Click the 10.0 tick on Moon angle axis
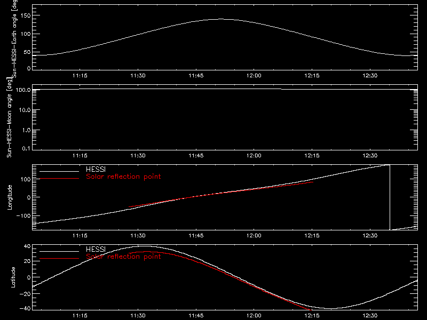This screenshot has width=427, height=320. [25, 110]
